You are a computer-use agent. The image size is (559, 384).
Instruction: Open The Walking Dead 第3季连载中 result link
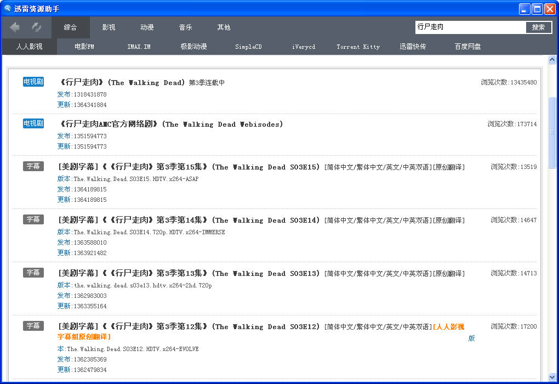click(141, 82)
